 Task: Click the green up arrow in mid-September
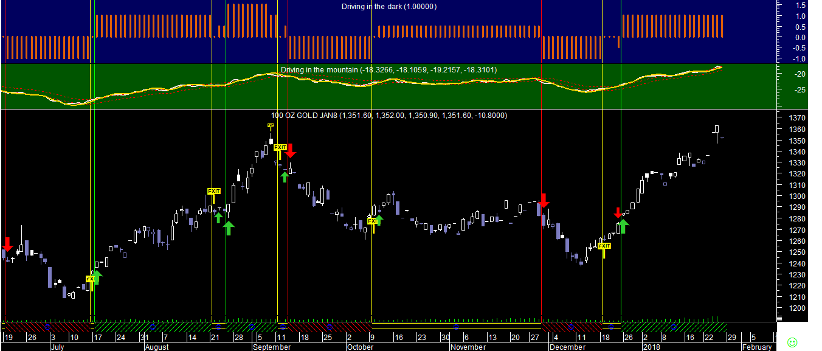284,176
